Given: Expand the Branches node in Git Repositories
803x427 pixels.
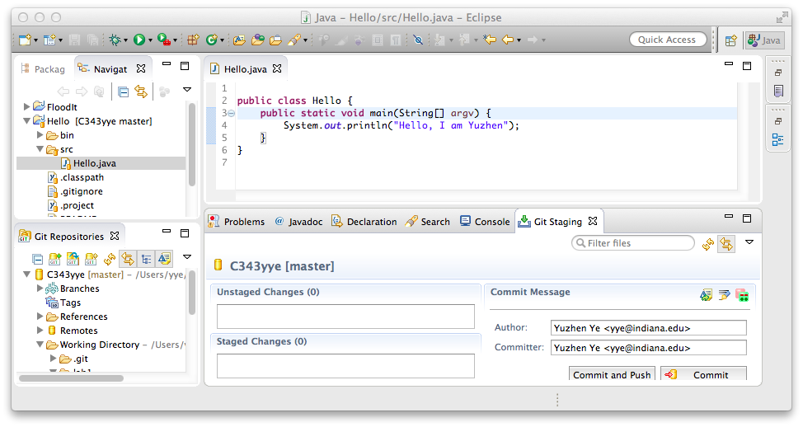Looking at the screenshot, I should click(x=40, y=289).
